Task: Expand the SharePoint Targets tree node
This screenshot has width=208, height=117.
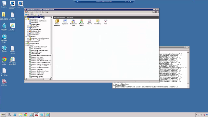Action: pos(26,43)
